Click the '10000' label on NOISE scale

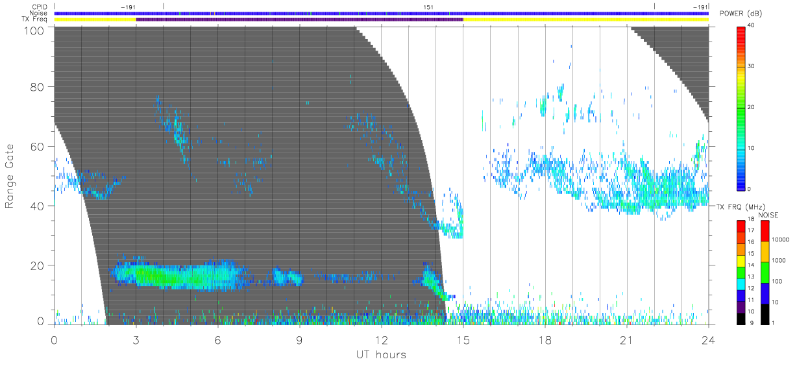click(x=781, y=239)
